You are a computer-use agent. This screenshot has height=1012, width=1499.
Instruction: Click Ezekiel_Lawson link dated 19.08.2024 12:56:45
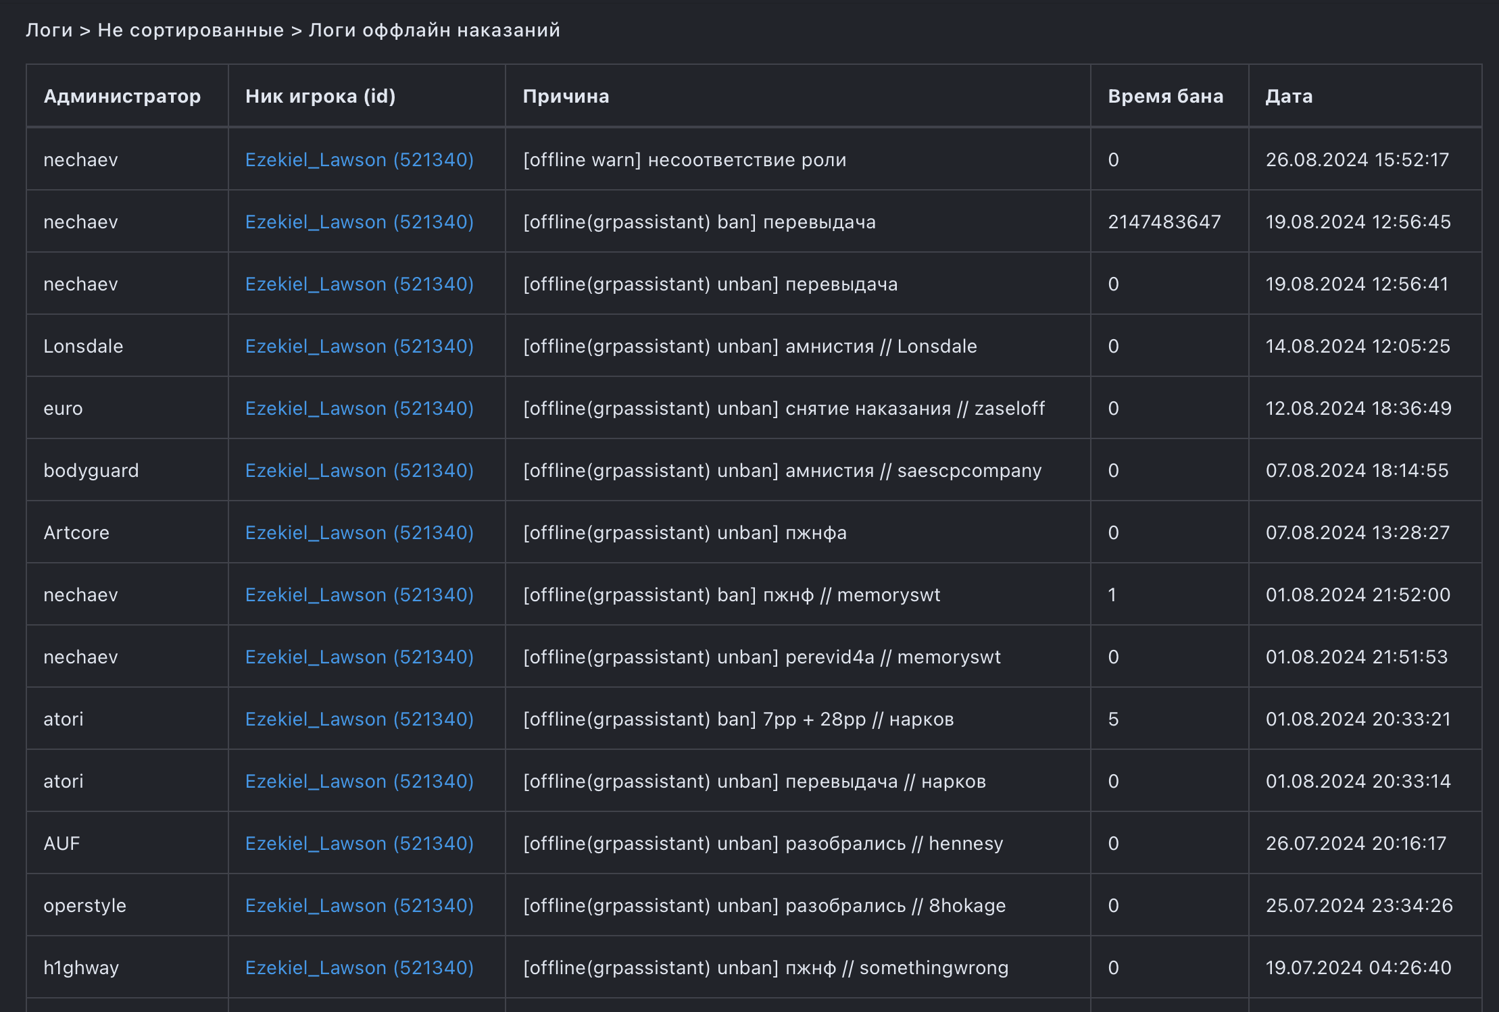click(x=359, y=222)
